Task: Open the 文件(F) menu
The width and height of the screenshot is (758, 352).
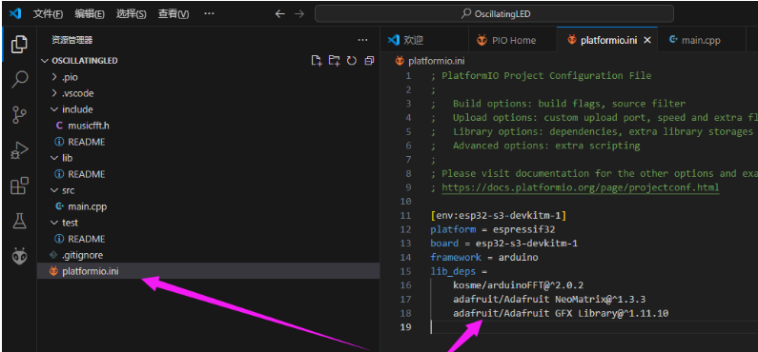Action: [x=48, y=14]
